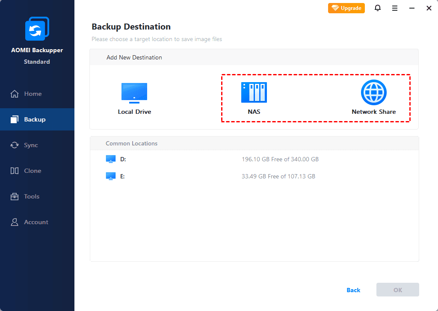Select the E: drive location row
438x311 pixels.
[x=214, y=176]
